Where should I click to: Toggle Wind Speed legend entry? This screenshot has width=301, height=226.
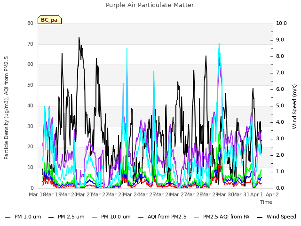tap(277, 217)
